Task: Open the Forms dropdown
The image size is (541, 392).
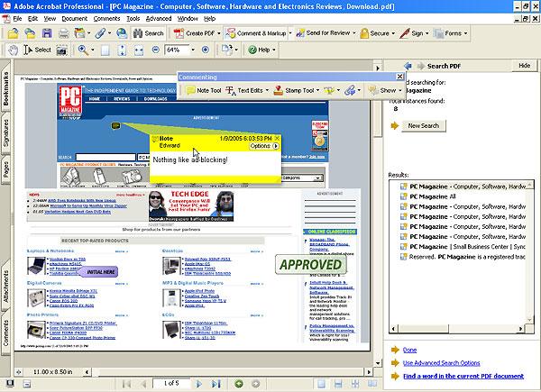Action: [465, 33]
